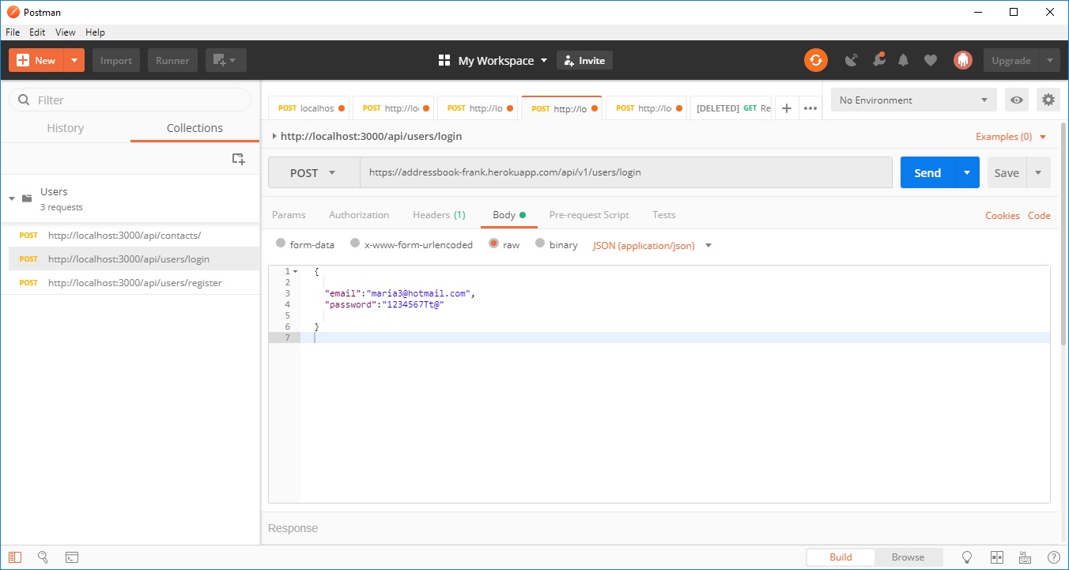Viewport: 1069px width, 570px height.
Task: Open the Tests tab
Action: click(x=664, y=214)
